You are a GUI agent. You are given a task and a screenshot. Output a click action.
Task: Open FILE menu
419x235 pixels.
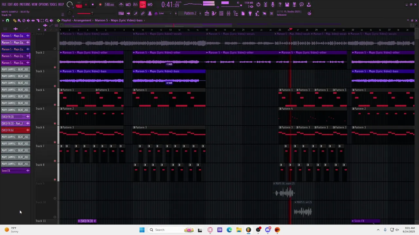(x=4, y=5)
